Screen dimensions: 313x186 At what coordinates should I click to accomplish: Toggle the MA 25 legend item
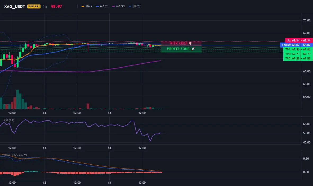(x=102, y=6)
